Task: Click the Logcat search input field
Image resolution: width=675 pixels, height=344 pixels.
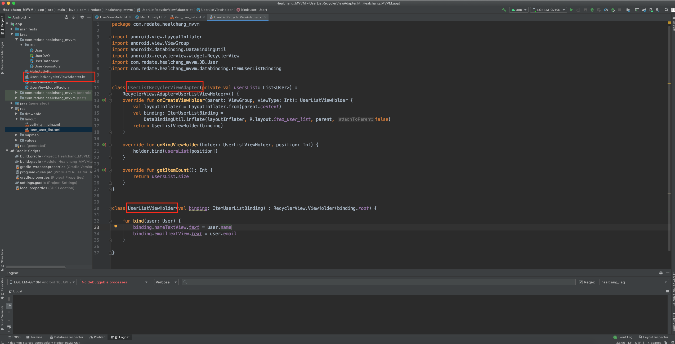Action: click(x=379, y=282)
